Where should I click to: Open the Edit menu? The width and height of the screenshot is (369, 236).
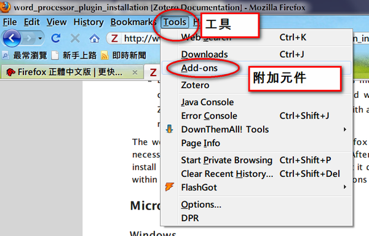[x=32, y=22]
